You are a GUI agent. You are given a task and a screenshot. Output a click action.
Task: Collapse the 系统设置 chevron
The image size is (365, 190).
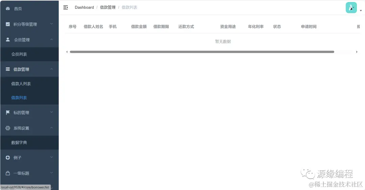click(51, 128)
